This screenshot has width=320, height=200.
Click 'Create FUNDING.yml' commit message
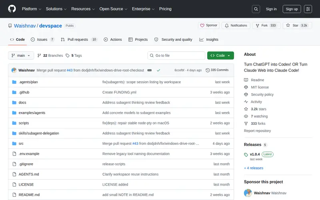click(x=119, y=92)
